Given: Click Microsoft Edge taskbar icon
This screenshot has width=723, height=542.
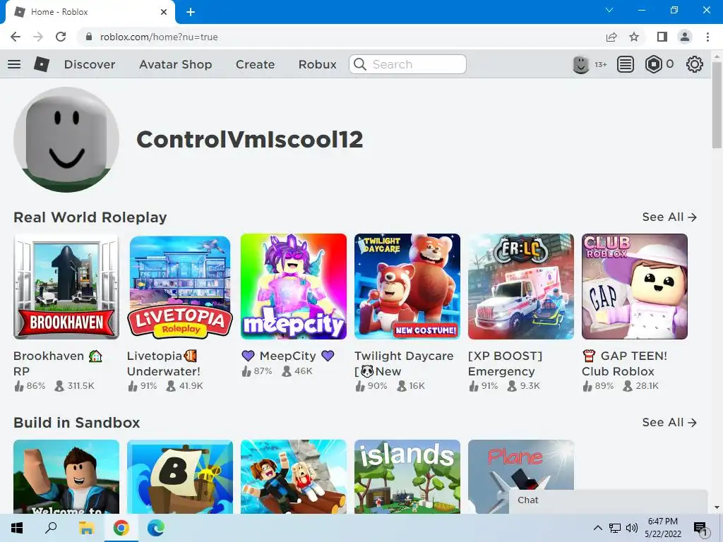Looking at the screenshot, I should pos(156,528).
